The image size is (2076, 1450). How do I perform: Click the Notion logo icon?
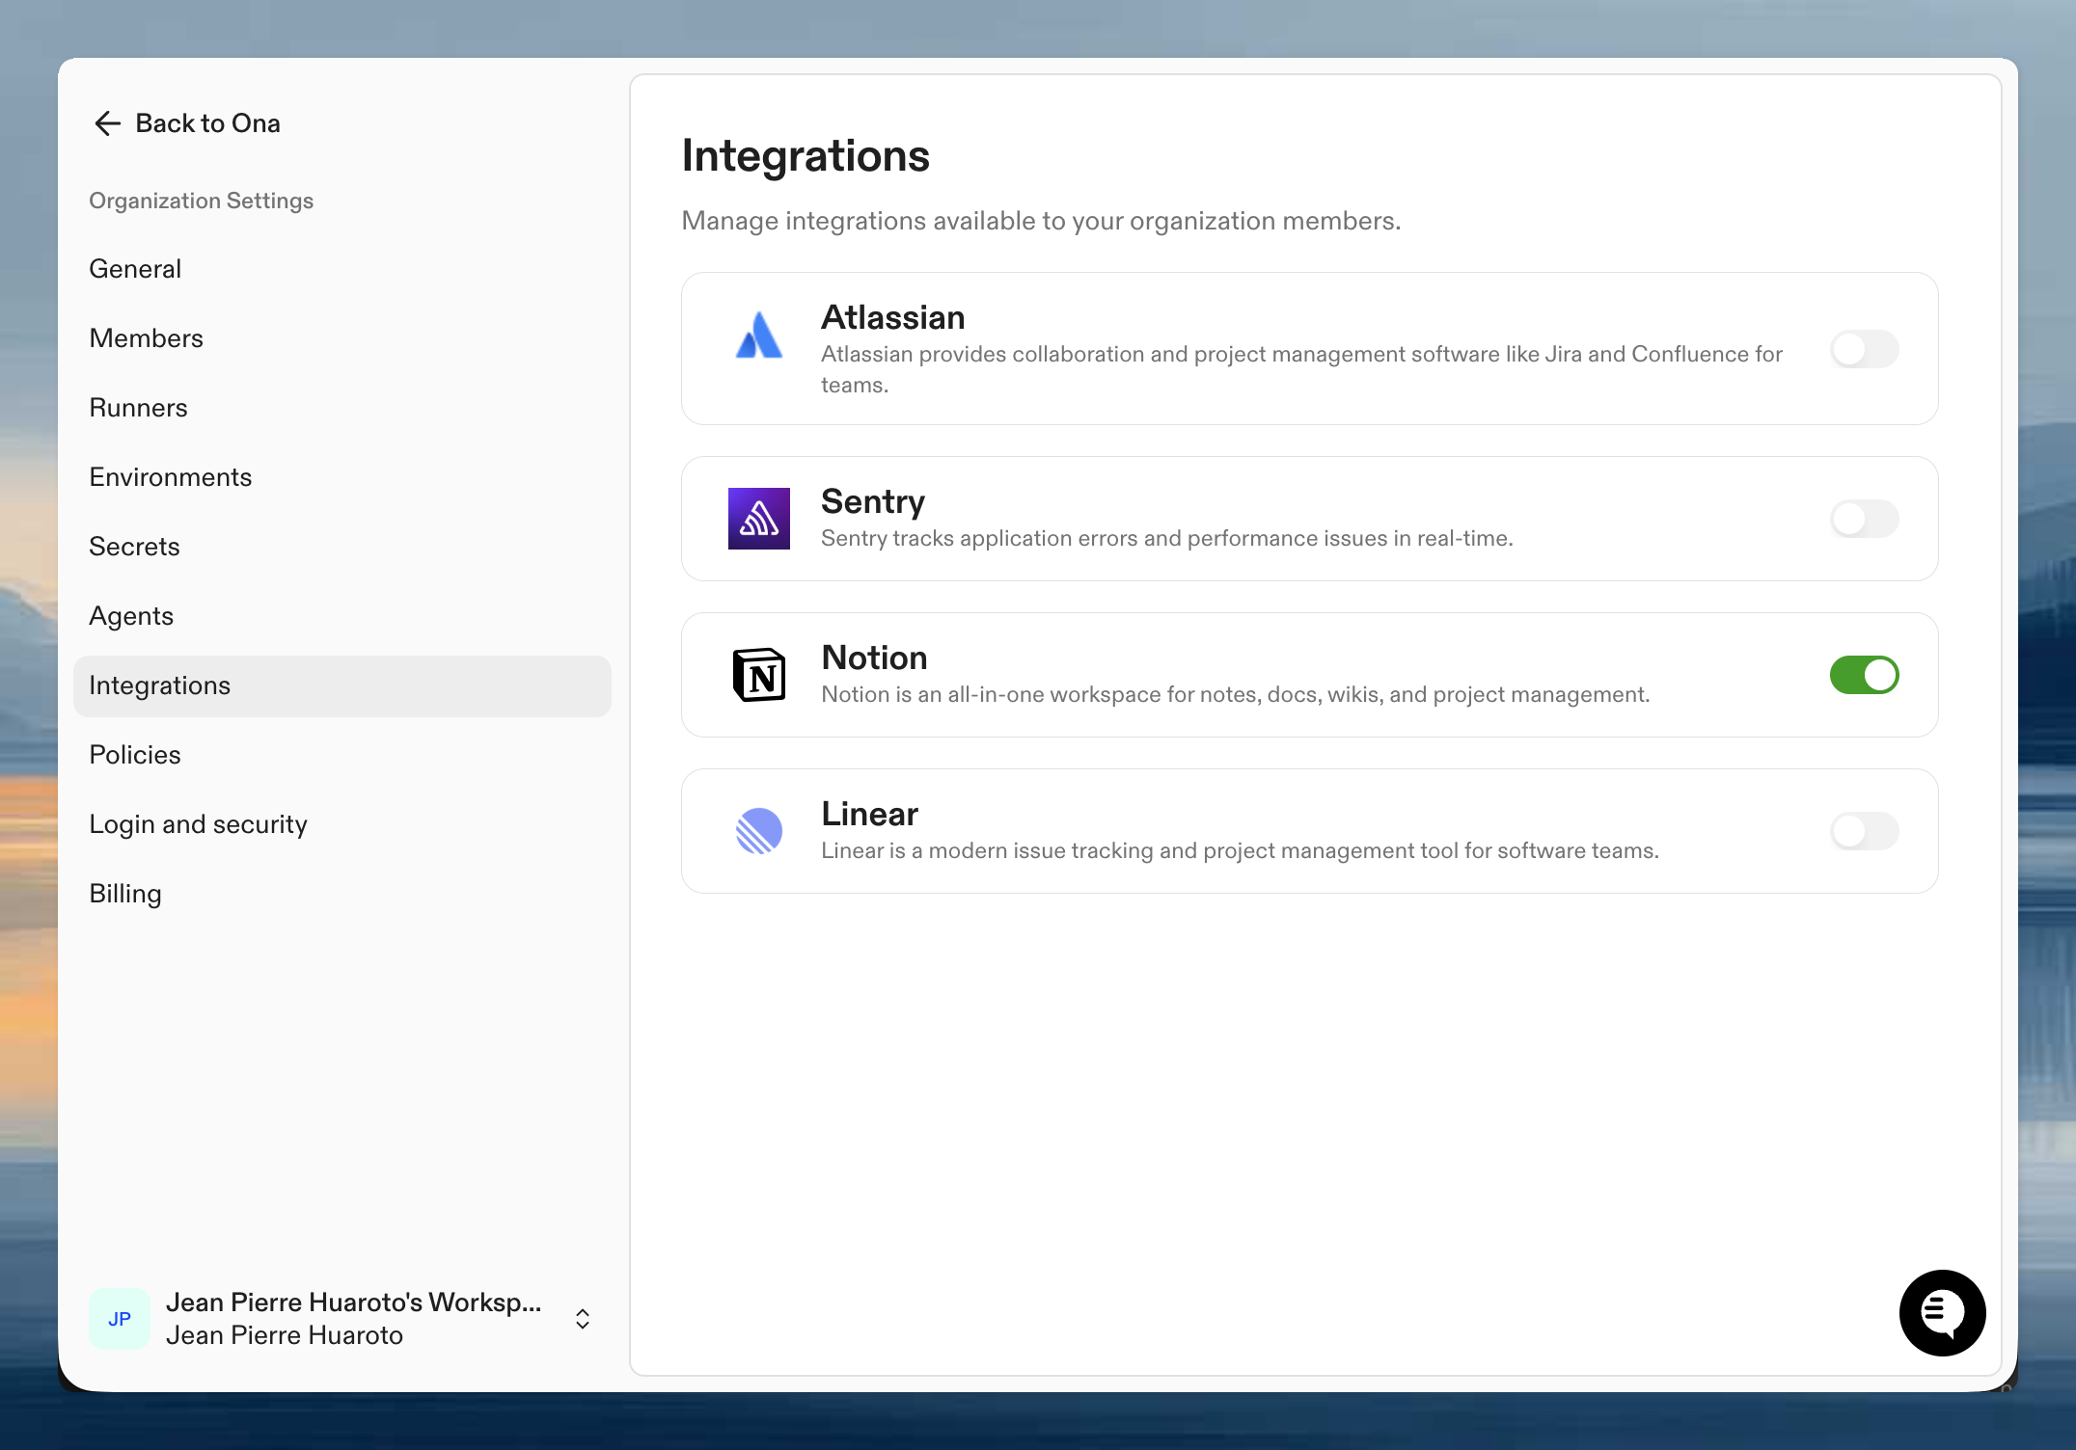(759, 675)
